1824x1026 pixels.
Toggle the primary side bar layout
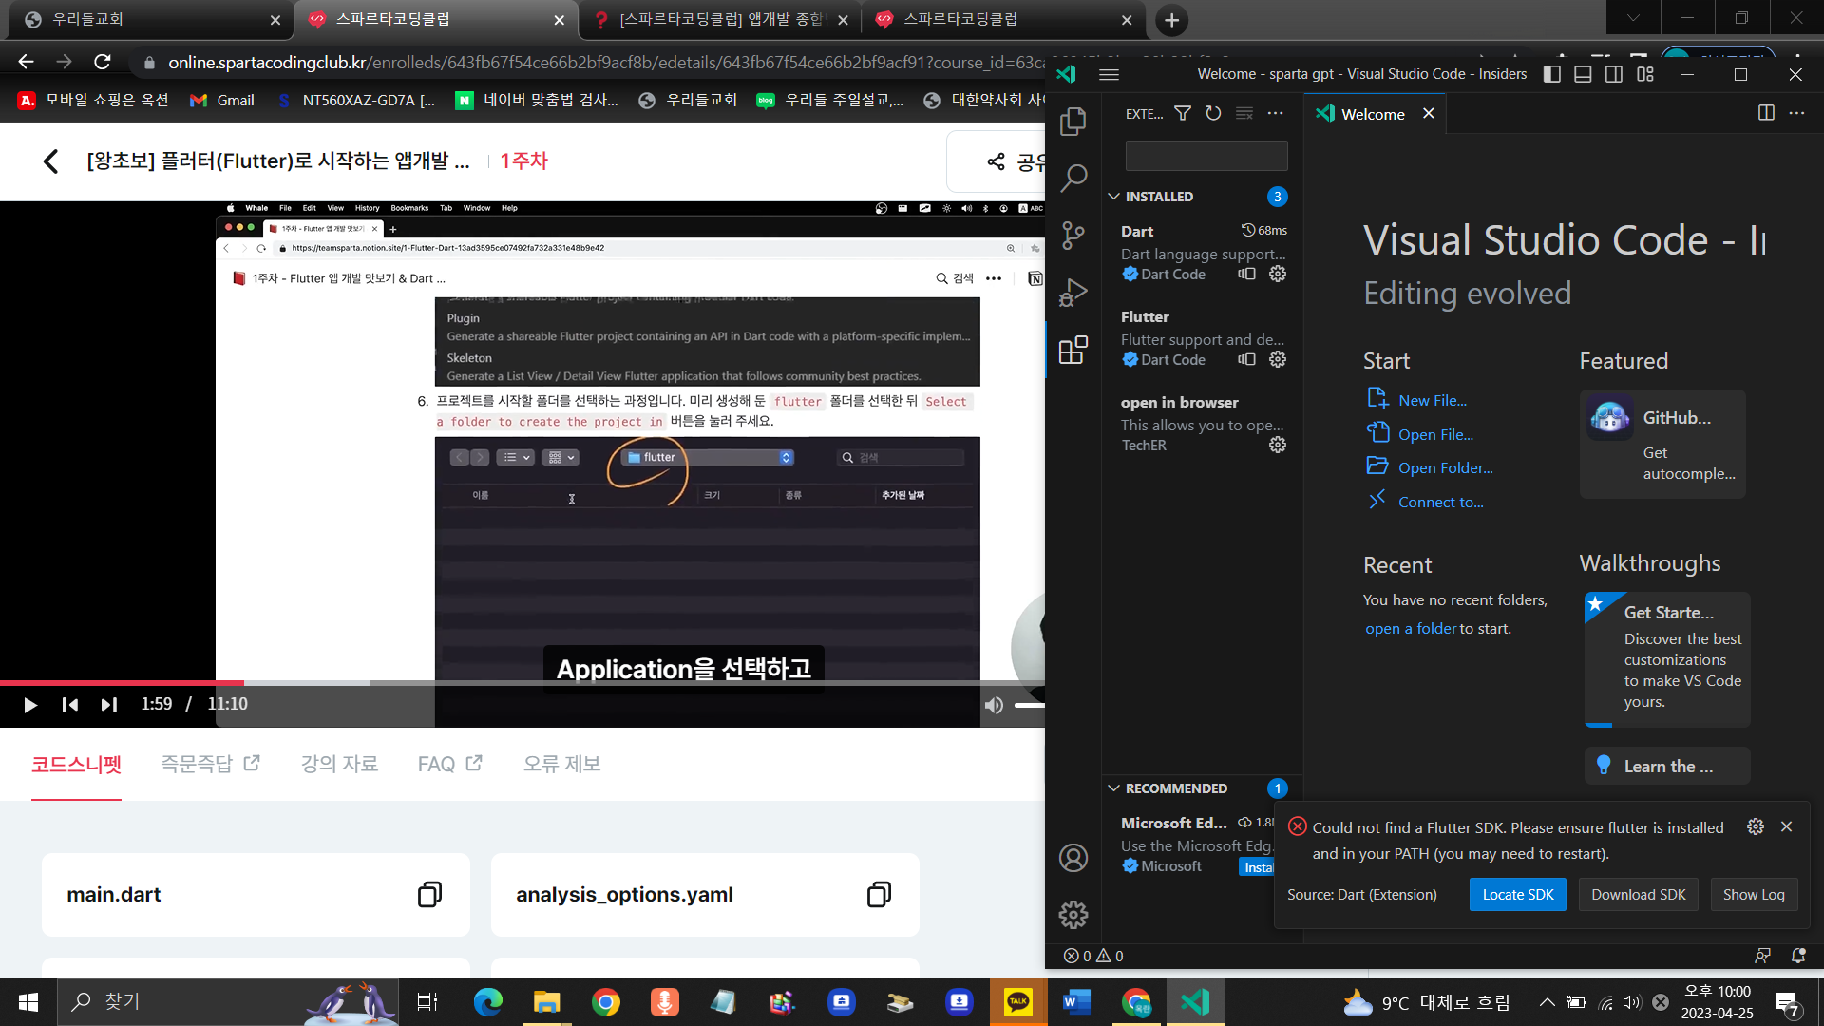pos(1552,74)
